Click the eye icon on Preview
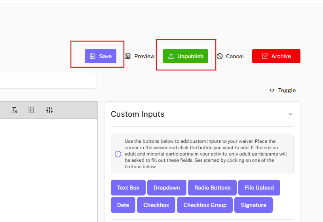Screen dimensions: 323x222 tap(128, 56)
